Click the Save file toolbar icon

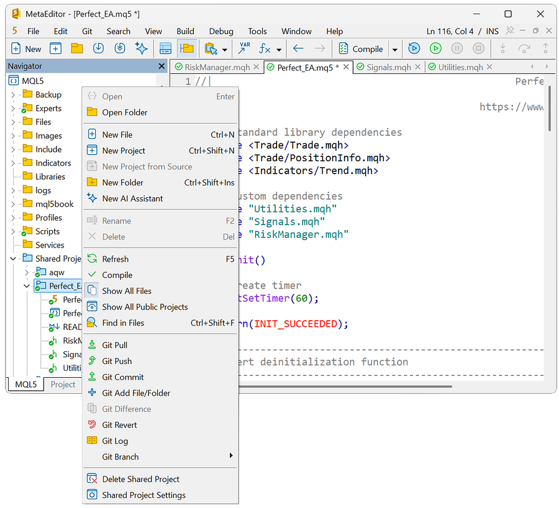click(98, 48)
